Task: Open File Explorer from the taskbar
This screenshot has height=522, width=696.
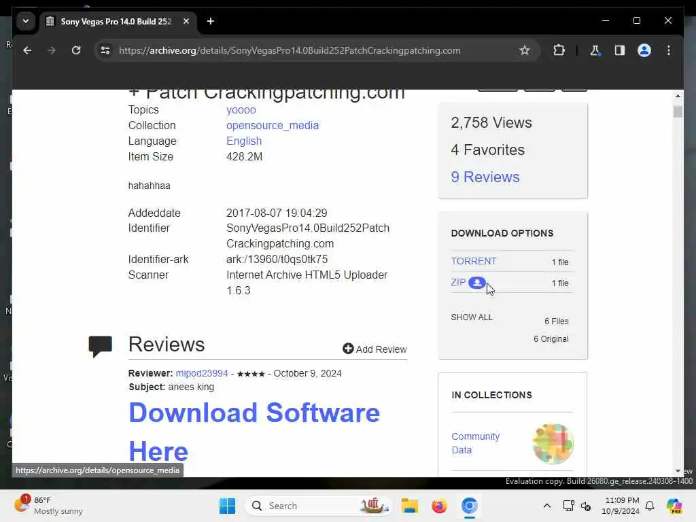Action: [409, 506]
